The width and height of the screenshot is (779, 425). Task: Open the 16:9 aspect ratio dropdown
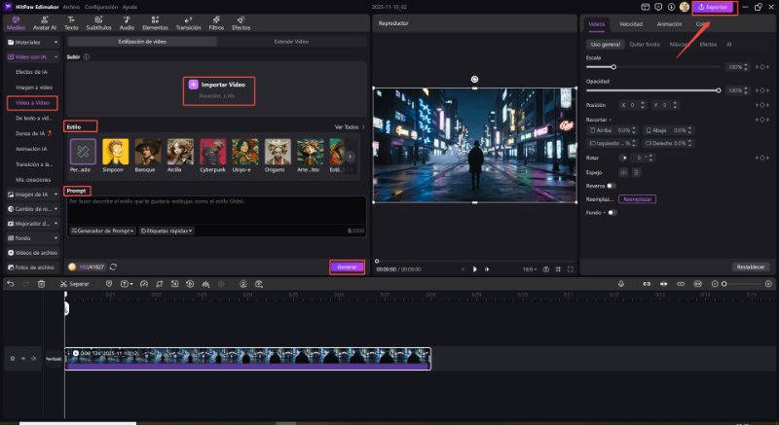click(x=530, y=269)
